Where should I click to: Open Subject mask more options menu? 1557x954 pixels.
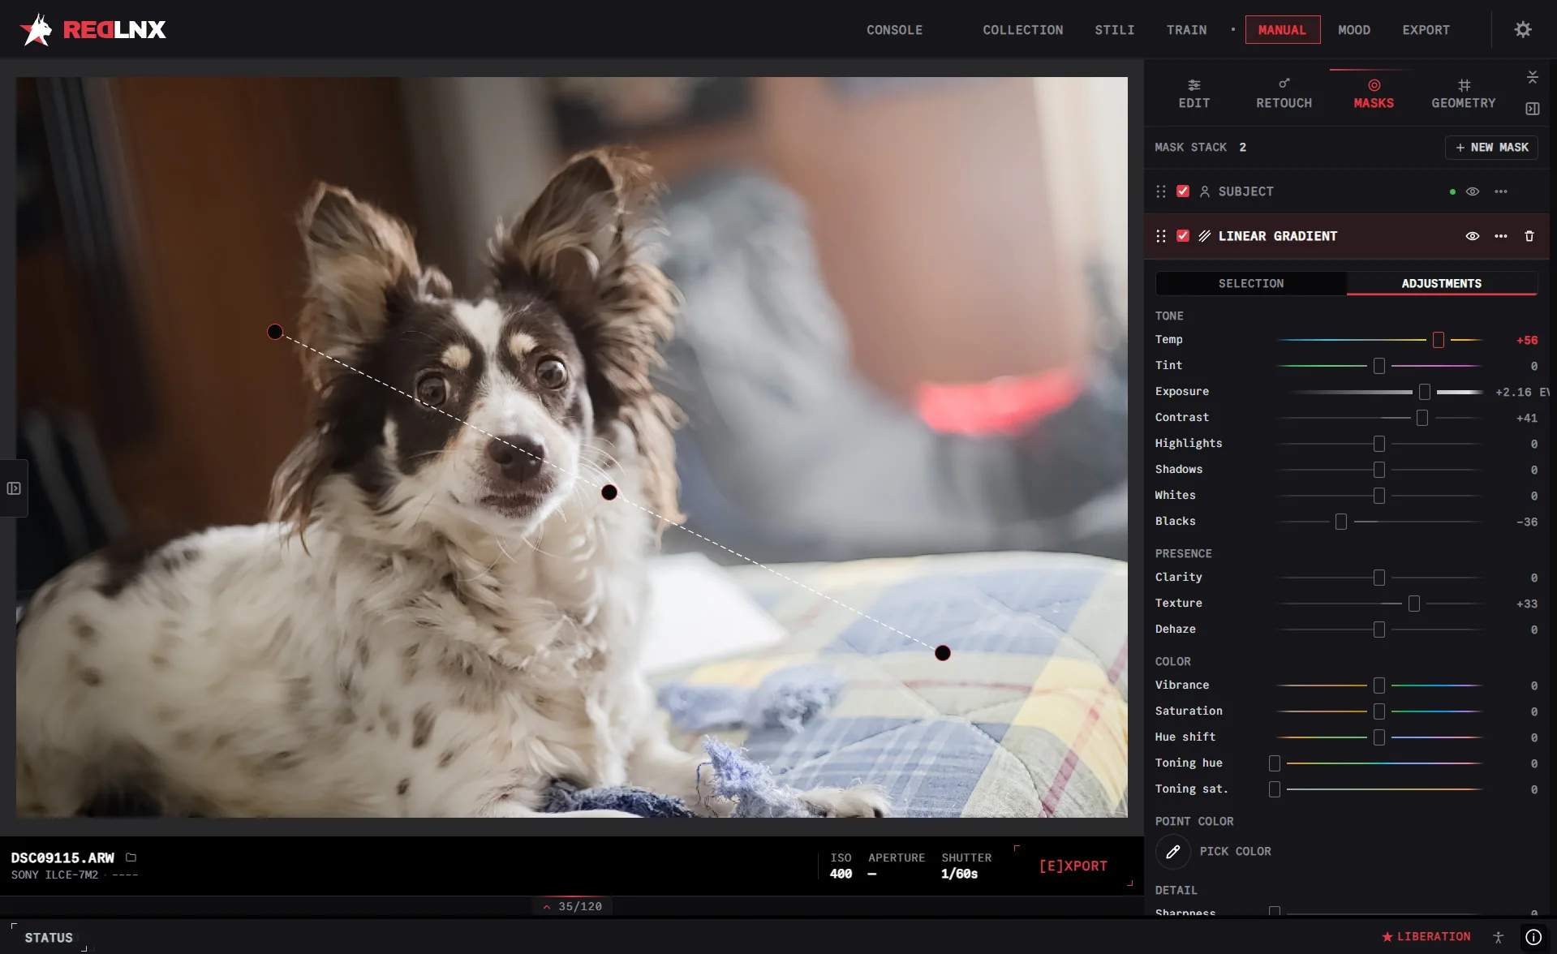(x=1501, y=191)
